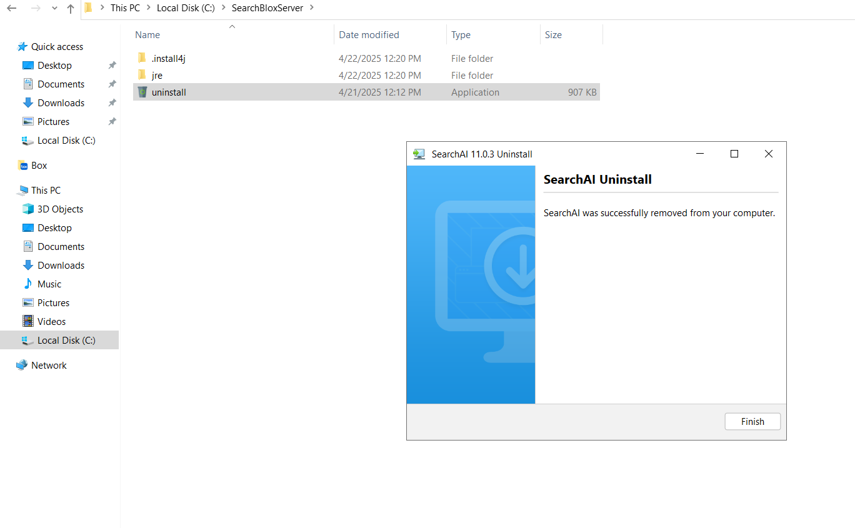Select SearchBloxServer in address breadcrumb
The image size is (855, 528).
(x=267, y=8)
